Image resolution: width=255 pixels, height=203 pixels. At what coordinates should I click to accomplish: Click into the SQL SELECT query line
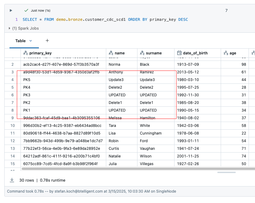click(105, 20)
